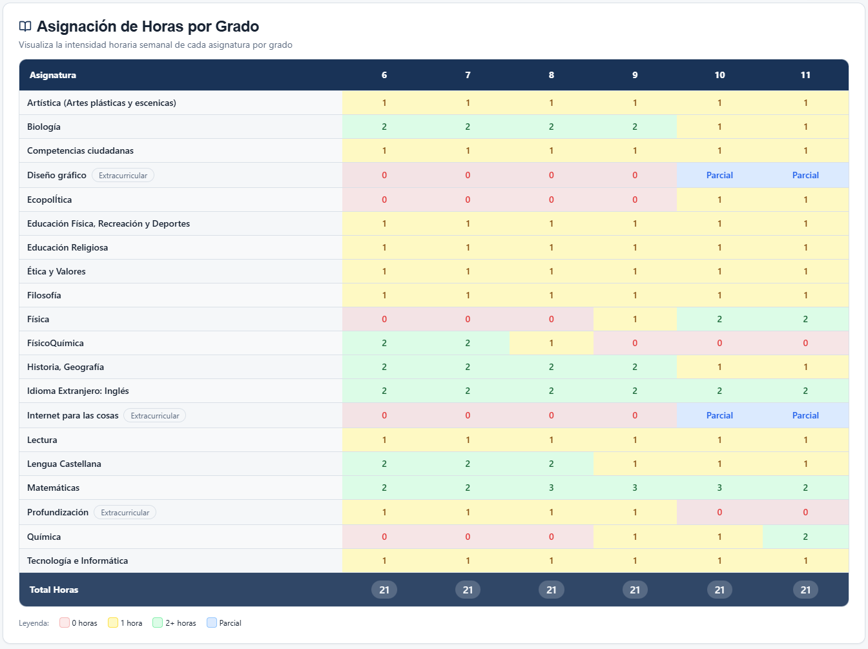Screen dimensions: 868x649
Task: Click the grade 11 column header
Action: (805, 75)
